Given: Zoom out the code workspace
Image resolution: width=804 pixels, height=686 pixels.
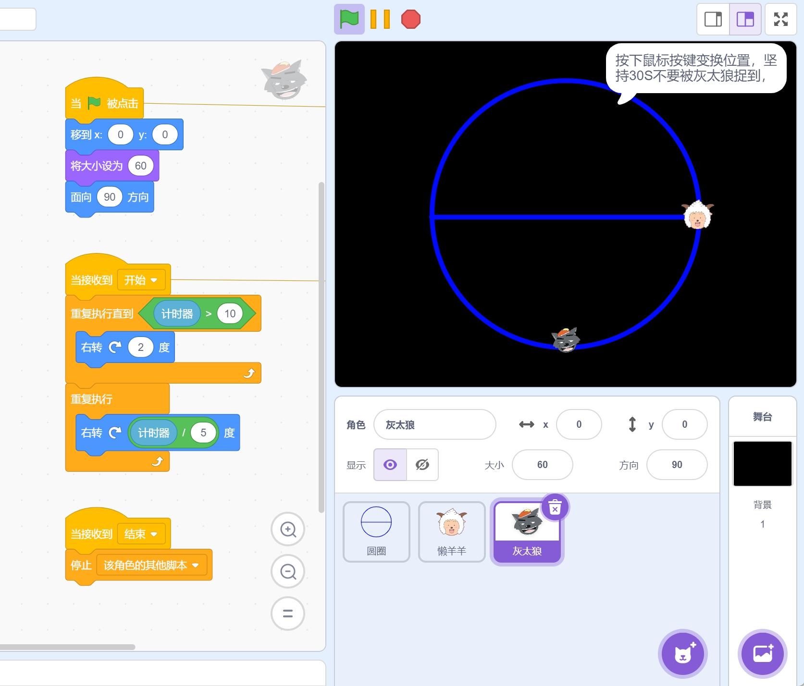Looking at the screenshot, I should [x=288, y=572].
